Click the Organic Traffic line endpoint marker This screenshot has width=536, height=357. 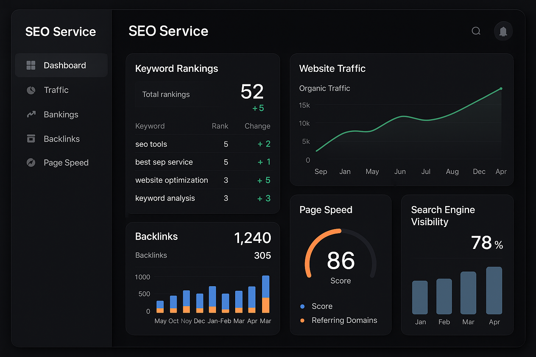pos(501,89)
